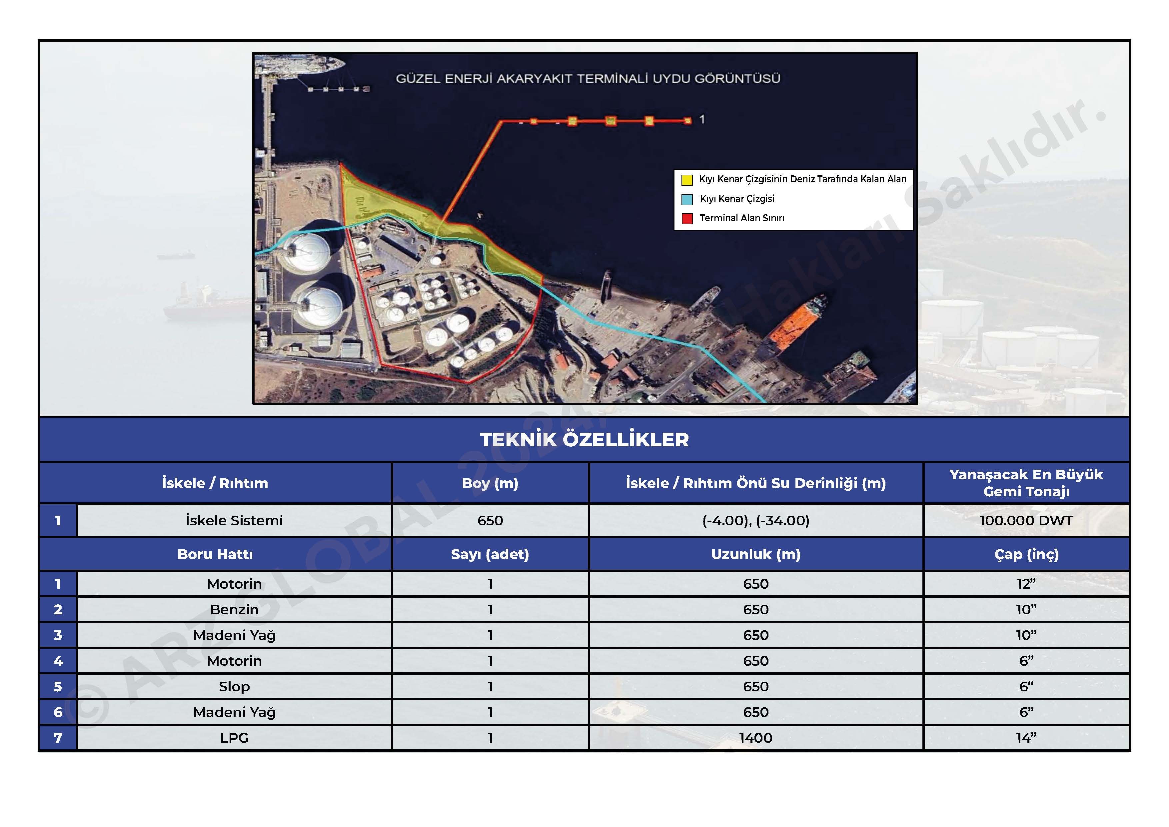Click the 650 length in Slop row
1169x827 pixels.
755,686
